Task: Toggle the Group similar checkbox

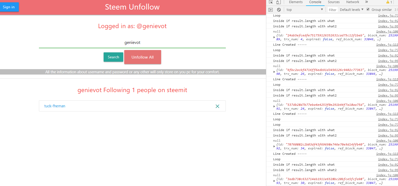Action: (368, 10)
